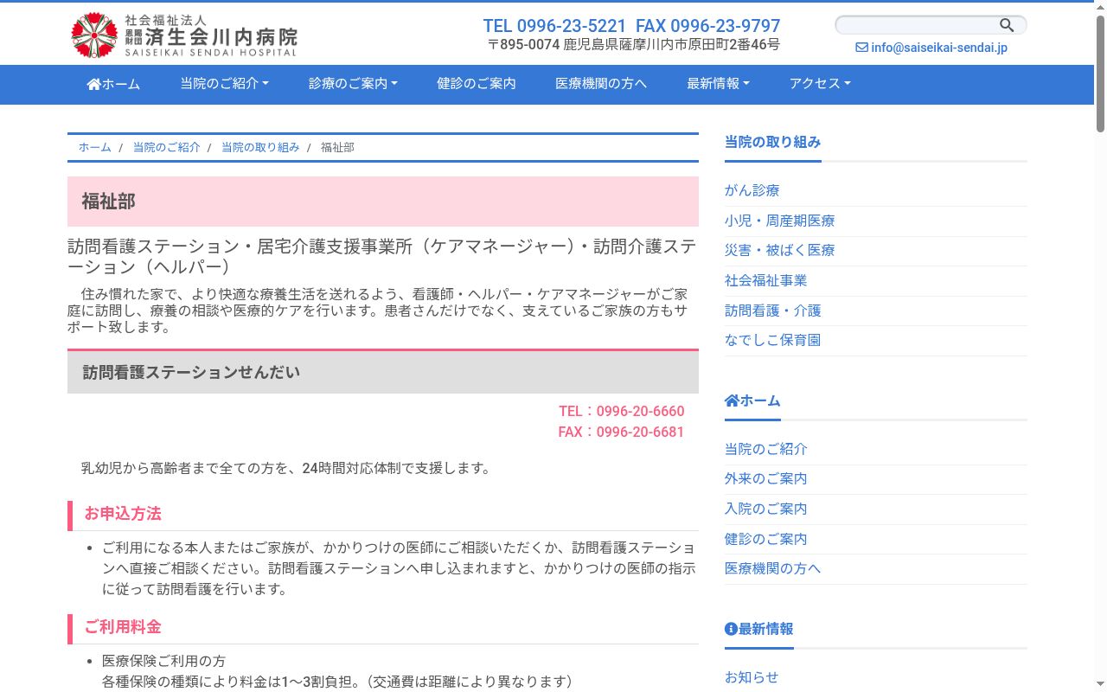This screenshot has height=692, width=1107.
Task: Click the ホーム breadcrumb link
Action: coord(95,147)
